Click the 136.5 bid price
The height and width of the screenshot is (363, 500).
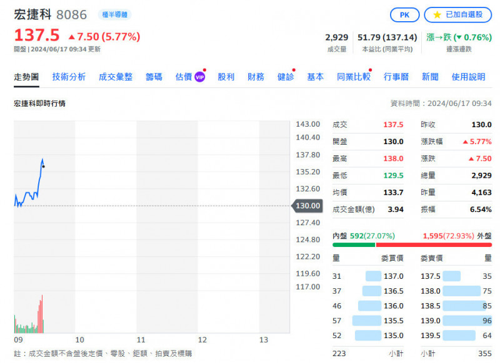pos(394,291)
